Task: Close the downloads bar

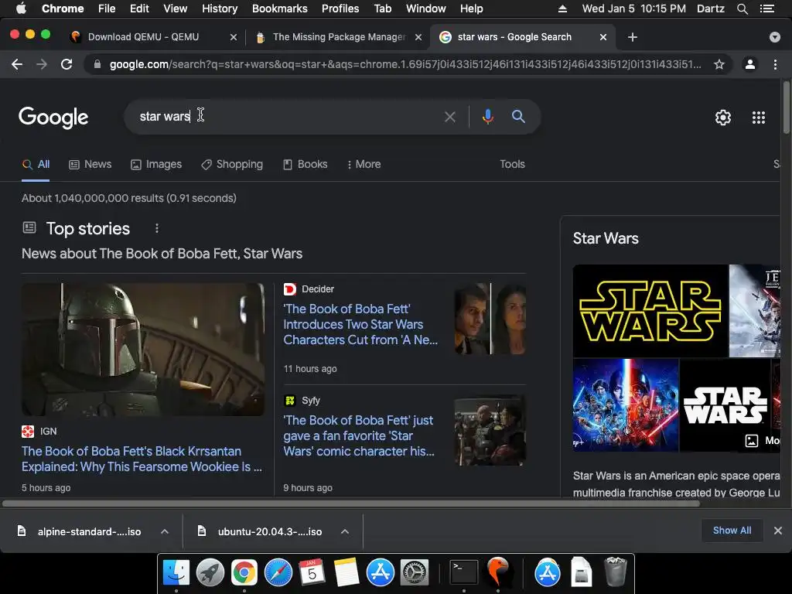Action: (778, 531)
